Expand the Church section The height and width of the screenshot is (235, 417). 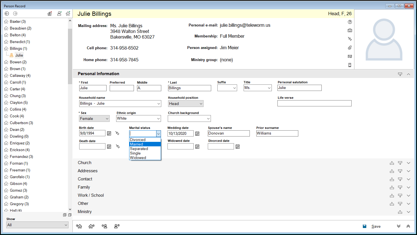[x=408, y=163]
